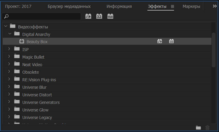
Task: Expand the ISP folder
Action: coord(9,49)
